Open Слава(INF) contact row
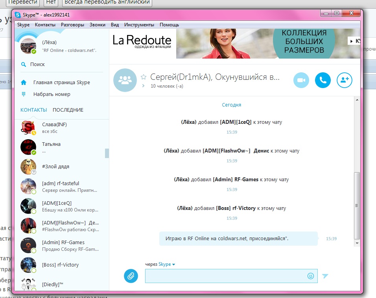The width and height of the screenshot is (376, 298). point(62,127)
